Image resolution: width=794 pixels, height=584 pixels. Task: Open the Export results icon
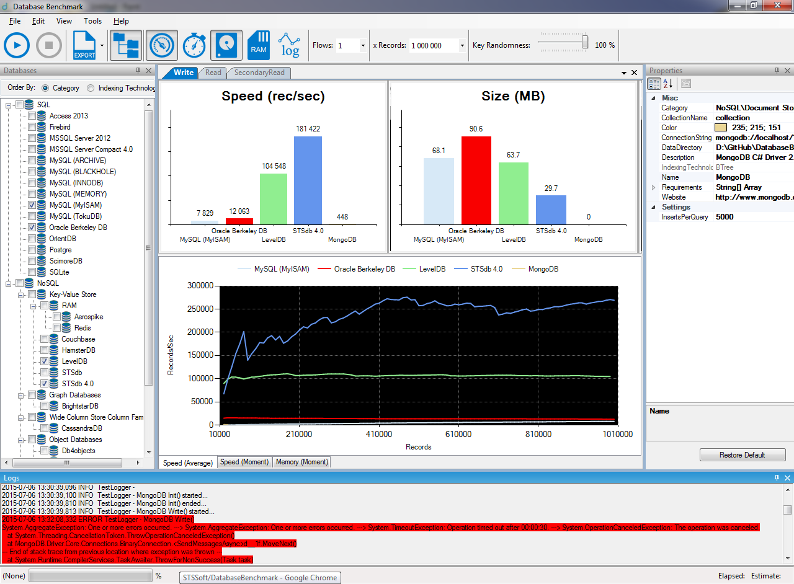point(85,45)
